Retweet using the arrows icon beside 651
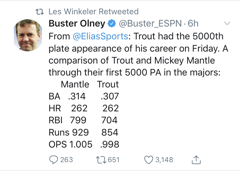Screen dimensions: 240x172 (x=101, y=160)
